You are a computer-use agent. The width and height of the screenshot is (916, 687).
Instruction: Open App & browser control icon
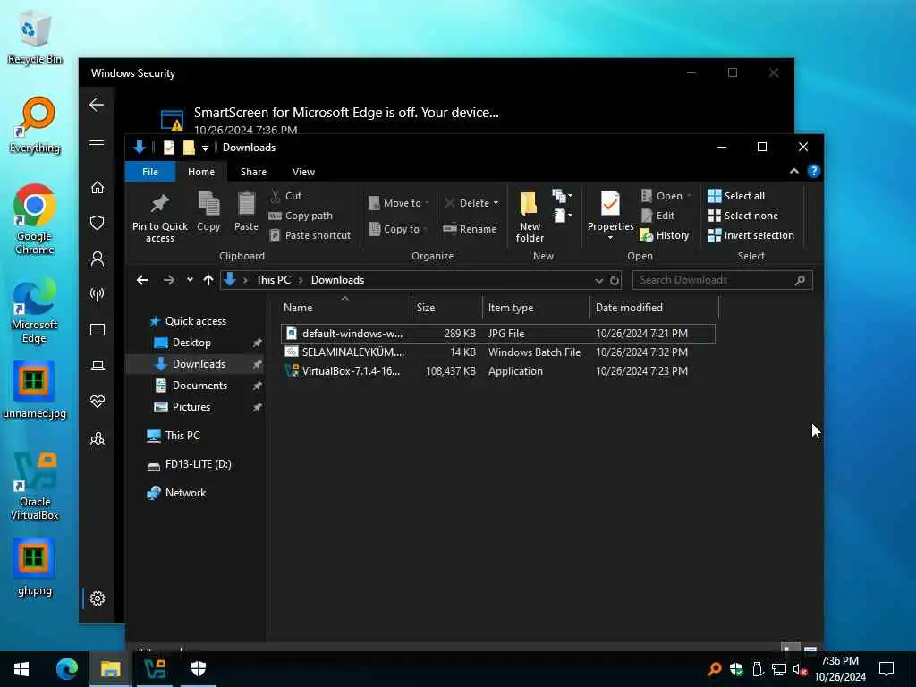coord(98,329)
